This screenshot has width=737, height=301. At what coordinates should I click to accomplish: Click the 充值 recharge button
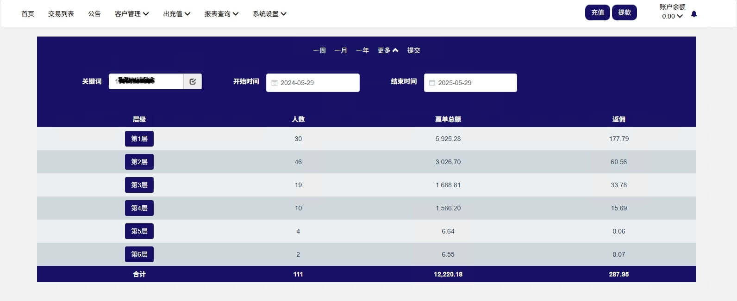[x=598, y=12]
